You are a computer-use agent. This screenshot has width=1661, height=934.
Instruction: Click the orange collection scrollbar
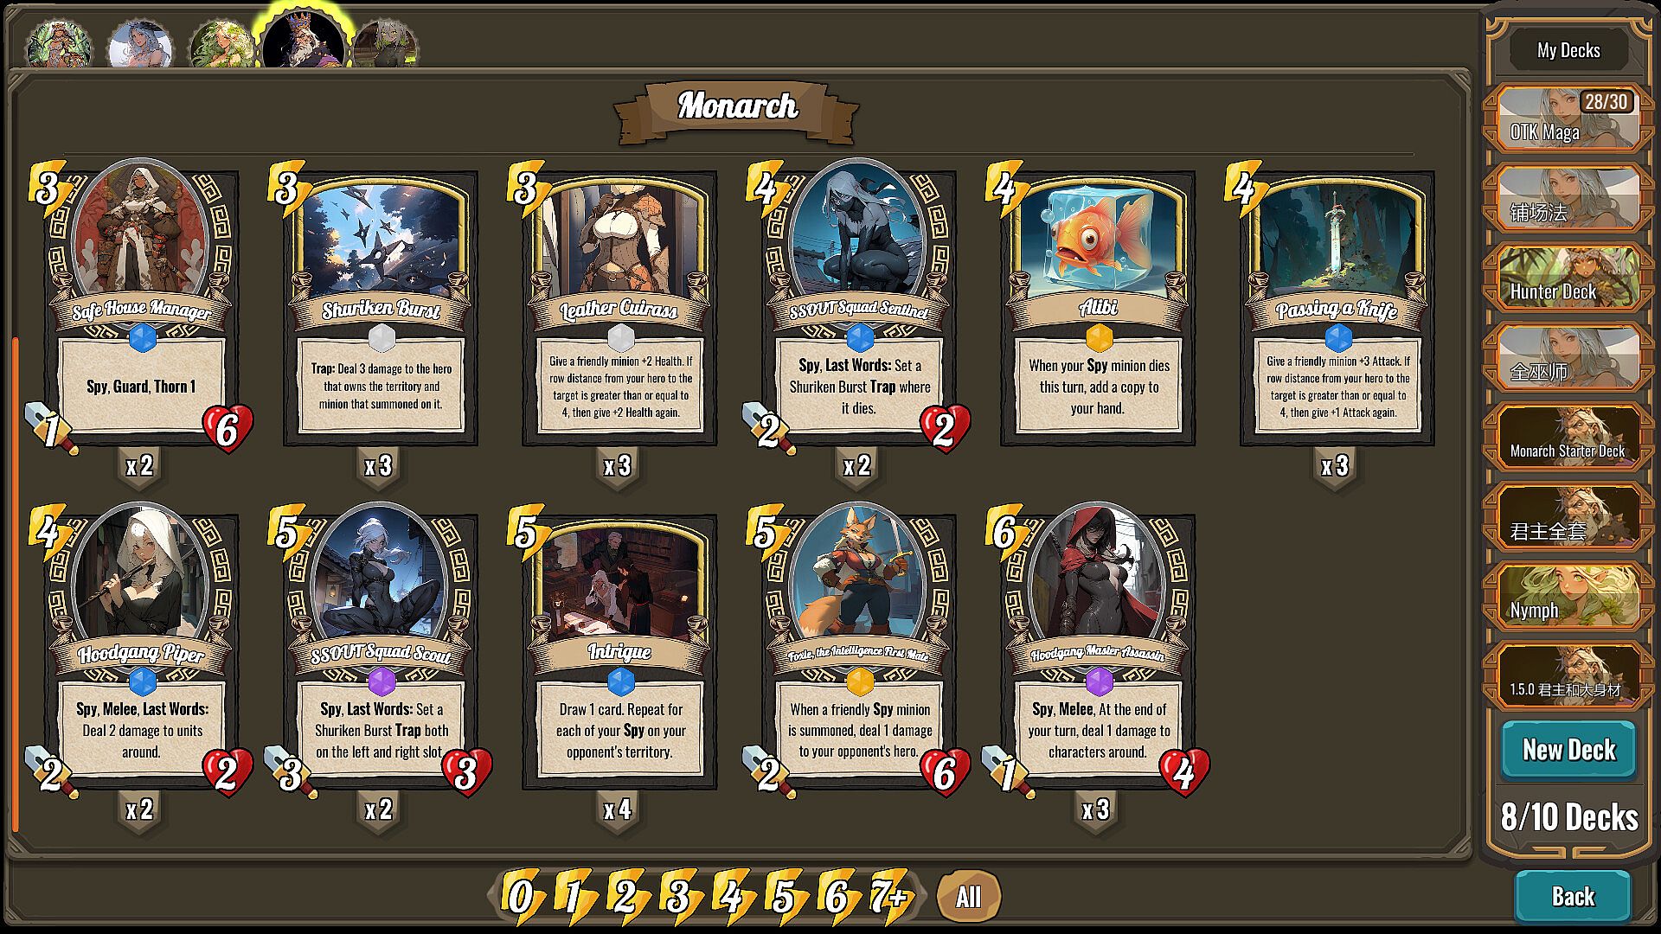point(16,584)
